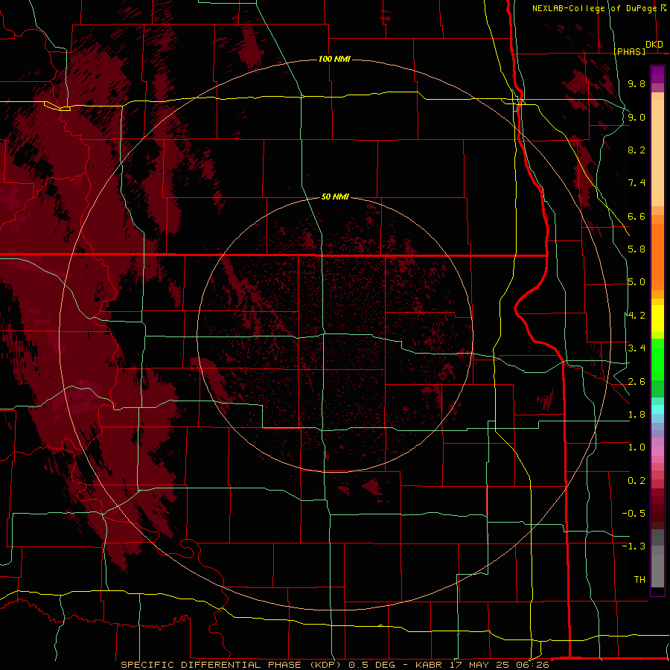Click the 8.2 value on the scale
670x670 pixels.
[x=636, y=150]
